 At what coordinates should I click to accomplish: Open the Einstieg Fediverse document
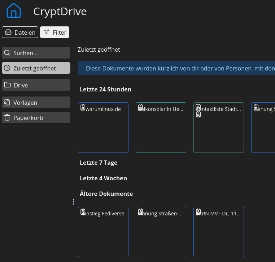[103, 232]
